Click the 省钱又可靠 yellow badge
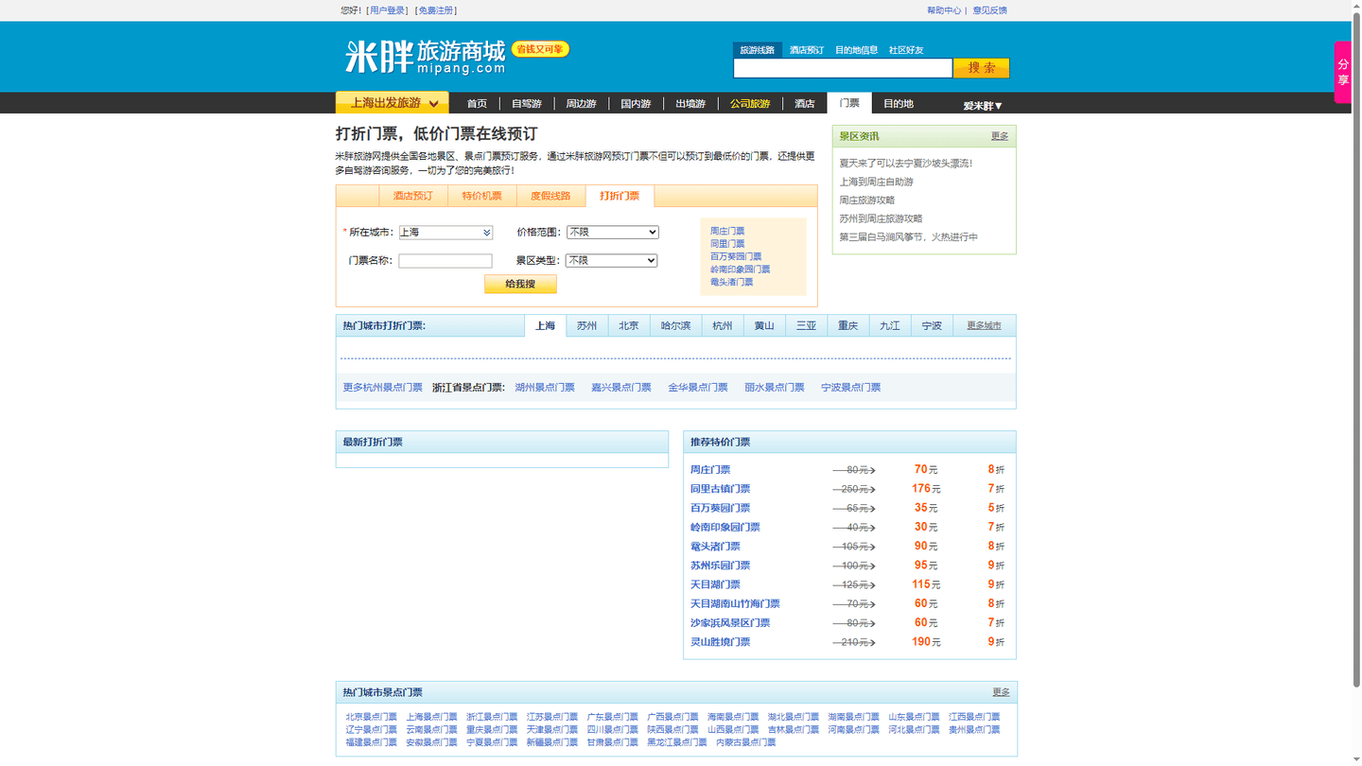Screen dimensions: 1362x766 pos(540,49)
